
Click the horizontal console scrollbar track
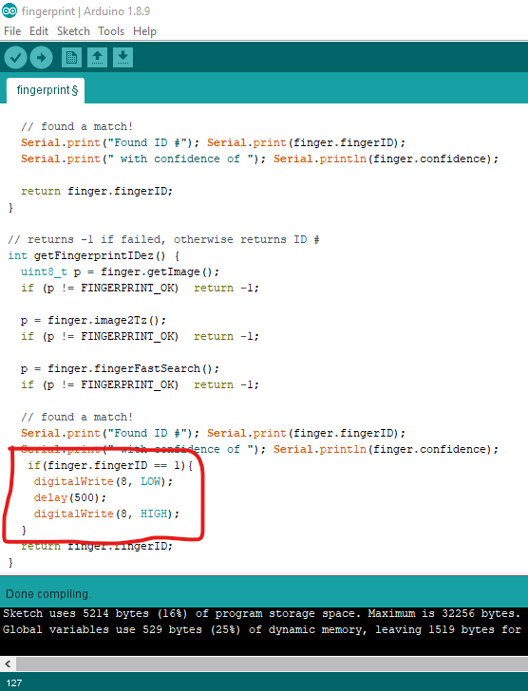pos(272,663)
